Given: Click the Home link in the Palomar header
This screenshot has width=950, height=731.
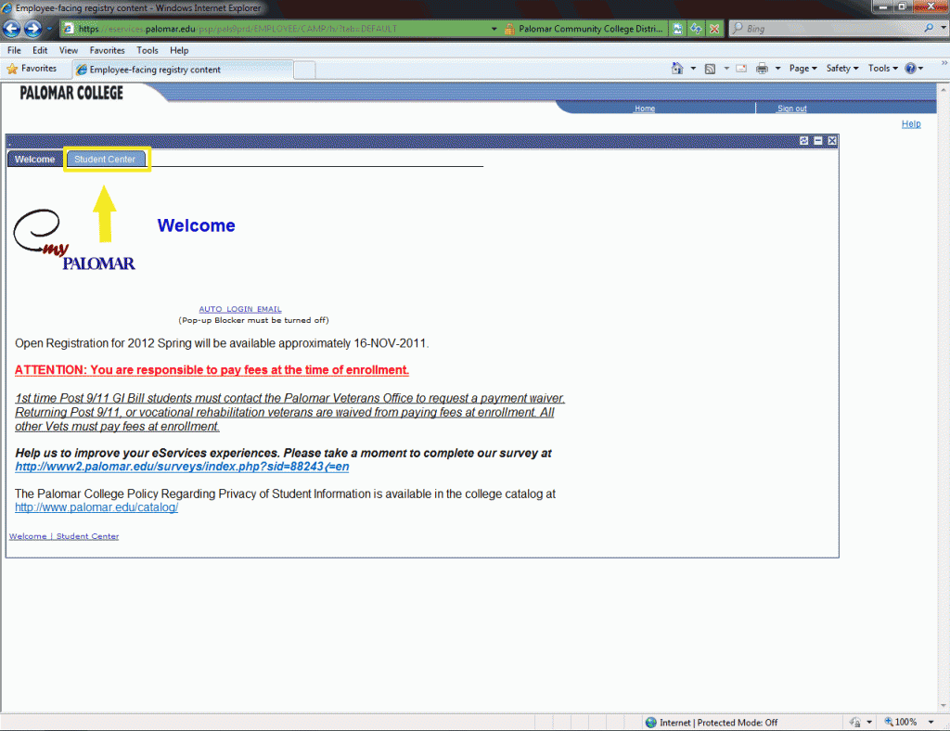Looking at the screenshot, I should [645, 109].
